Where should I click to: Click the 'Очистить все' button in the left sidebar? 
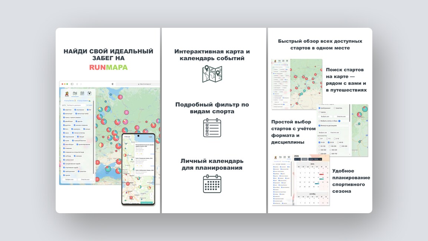[x=85, y=179]
